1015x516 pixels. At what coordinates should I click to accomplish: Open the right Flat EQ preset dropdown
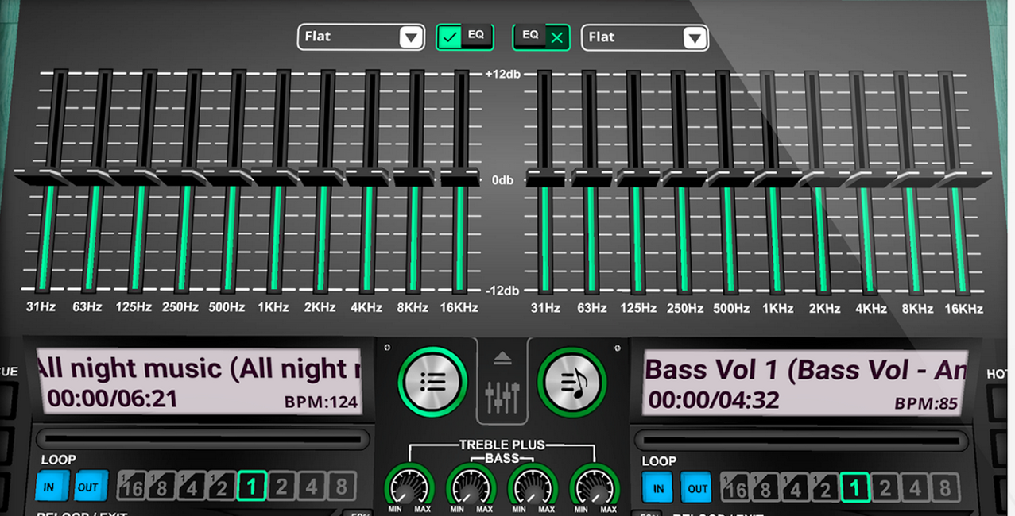tap(645, 37)
